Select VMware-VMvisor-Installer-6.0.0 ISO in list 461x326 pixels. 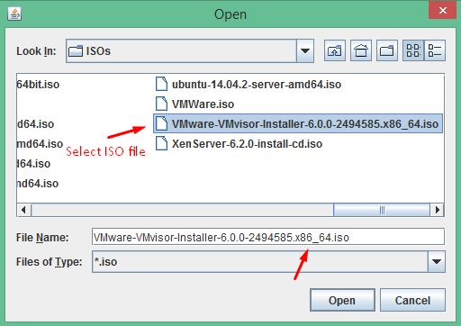point(298,123)
